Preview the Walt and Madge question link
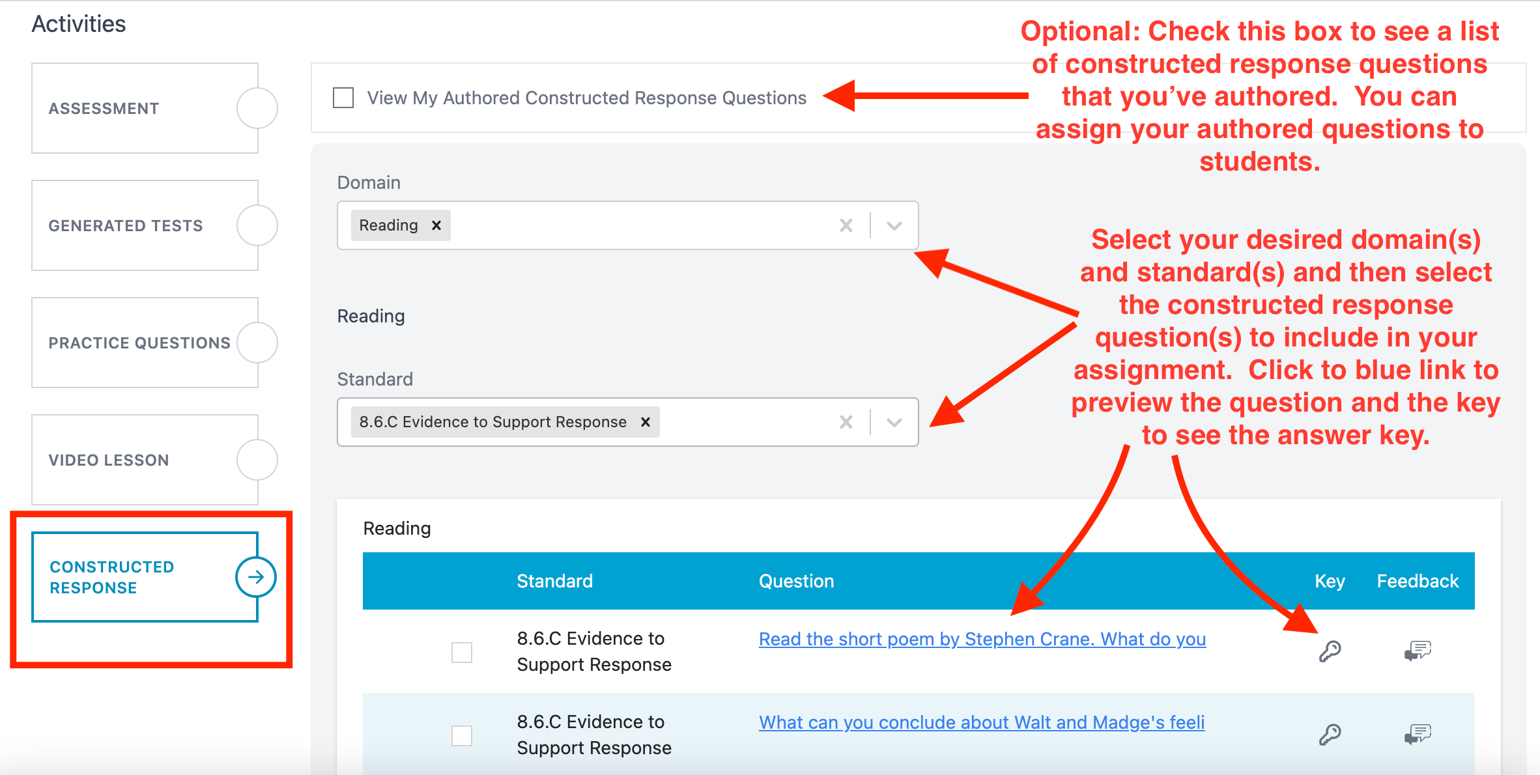 [982, 722]
